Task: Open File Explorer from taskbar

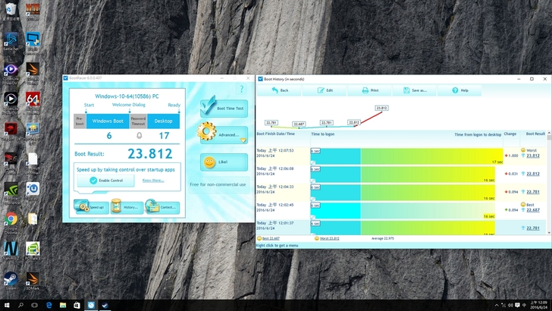Action: (63, 305)
